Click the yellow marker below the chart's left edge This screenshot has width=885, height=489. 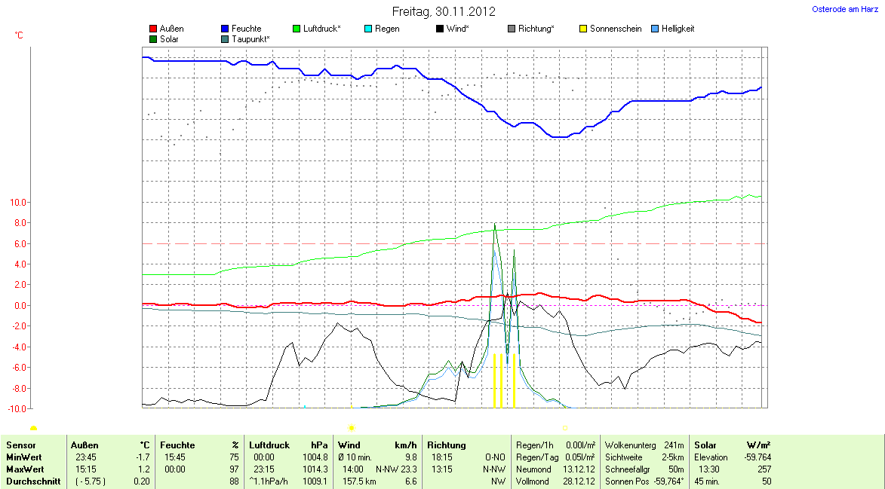click(34, 428)
